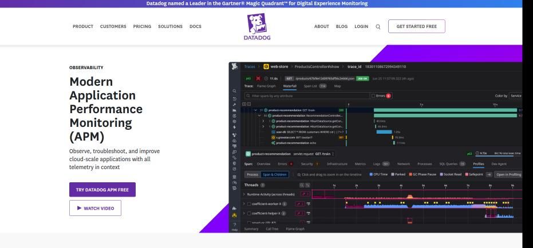The height and width of the screenshot is (248, 533).
Task: Click the red X error icon beside p62
Action: coord(258,78)
